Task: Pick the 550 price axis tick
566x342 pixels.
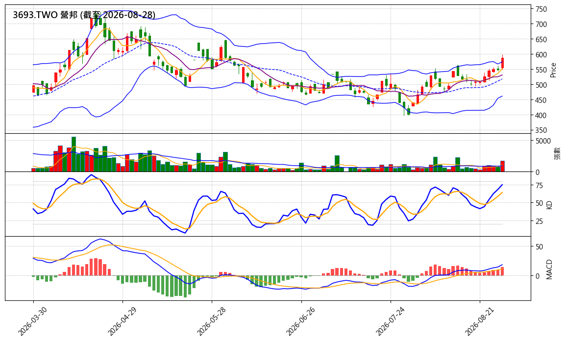Action: tap(541, 70)
